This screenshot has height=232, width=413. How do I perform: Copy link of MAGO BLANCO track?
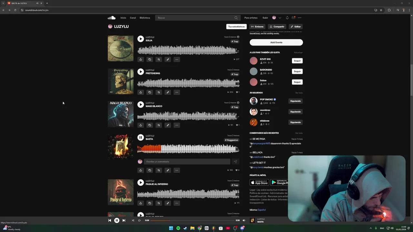point(149,125)
